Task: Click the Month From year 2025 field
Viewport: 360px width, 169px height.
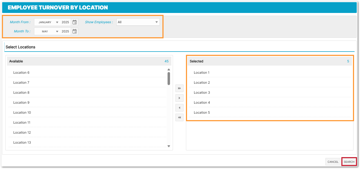Action: (65, 22)
